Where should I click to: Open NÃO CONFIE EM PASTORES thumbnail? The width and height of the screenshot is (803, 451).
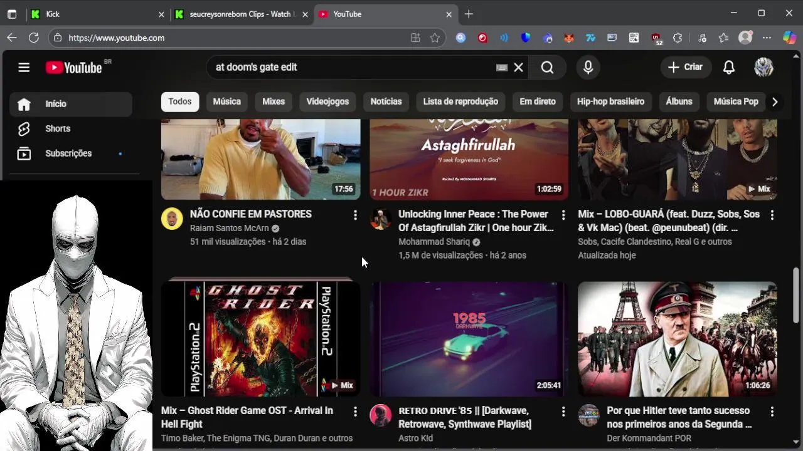[261, 159]
